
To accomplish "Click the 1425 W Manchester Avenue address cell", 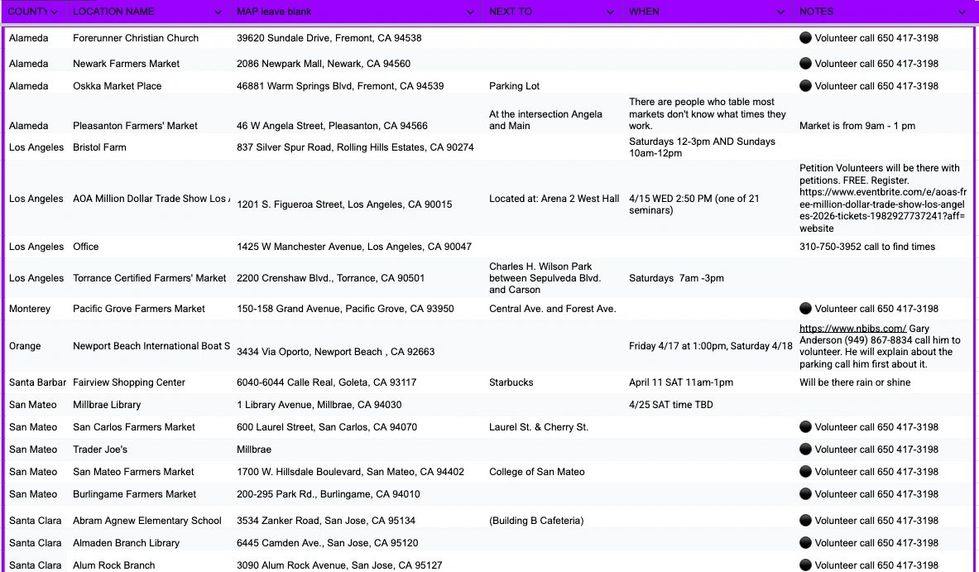I will [x=354, y=247].
